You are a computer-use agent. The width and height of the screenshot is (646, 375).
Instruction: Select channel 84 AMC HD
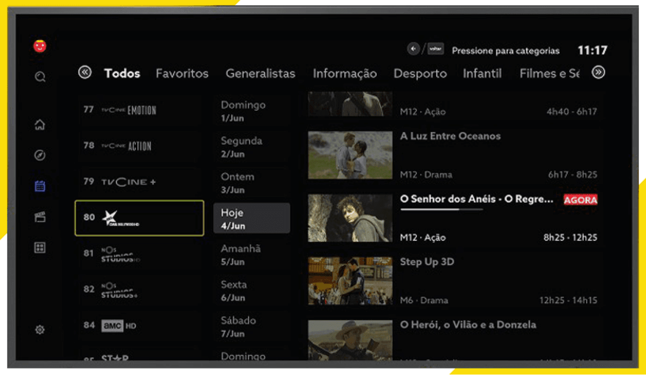pos(139,326)
